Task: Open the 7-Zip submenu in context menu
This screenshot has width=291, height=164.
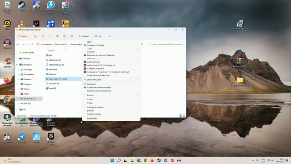Action: [111, 49]
